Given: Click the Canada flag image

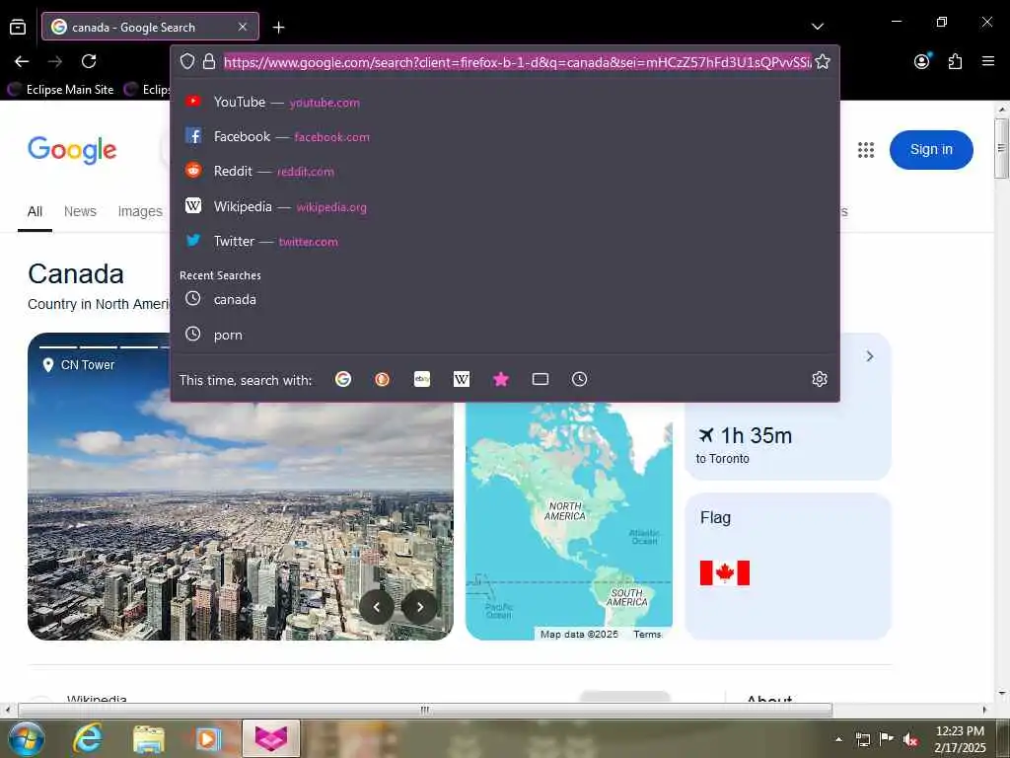Looking at the screenshot, I should click(725, 572).
